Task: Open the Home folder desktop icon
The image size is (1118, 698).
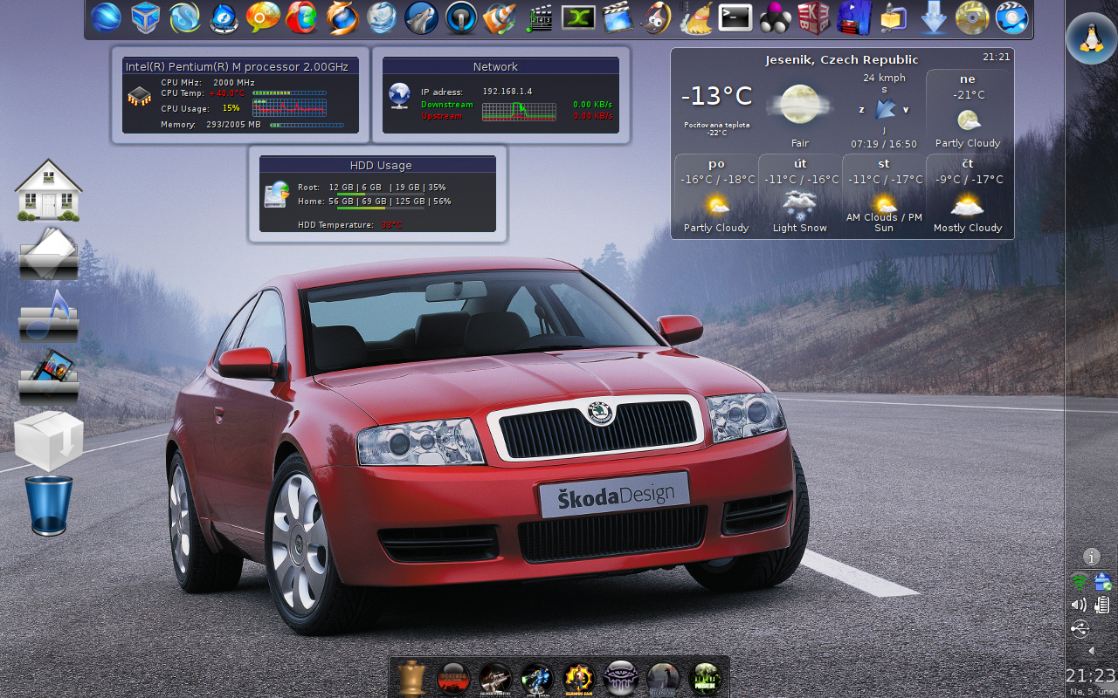Action: click(49, 189)
